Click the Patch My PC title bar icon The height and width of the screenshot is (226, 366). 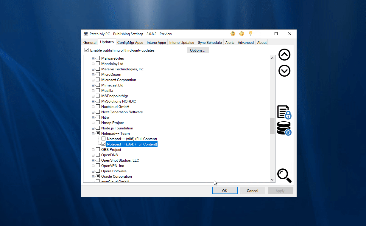tap(86, 34)
